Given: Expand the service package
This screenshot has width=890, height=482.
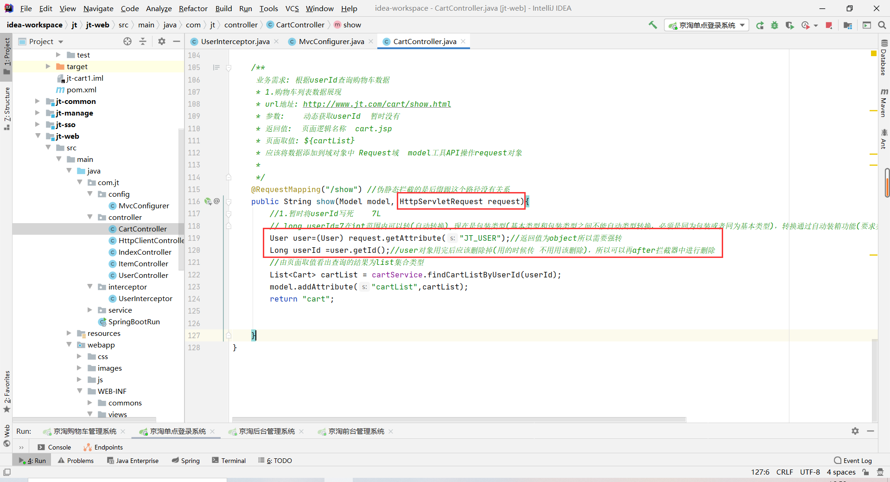Looking at the screenshot, I should (x=90, y=310).
